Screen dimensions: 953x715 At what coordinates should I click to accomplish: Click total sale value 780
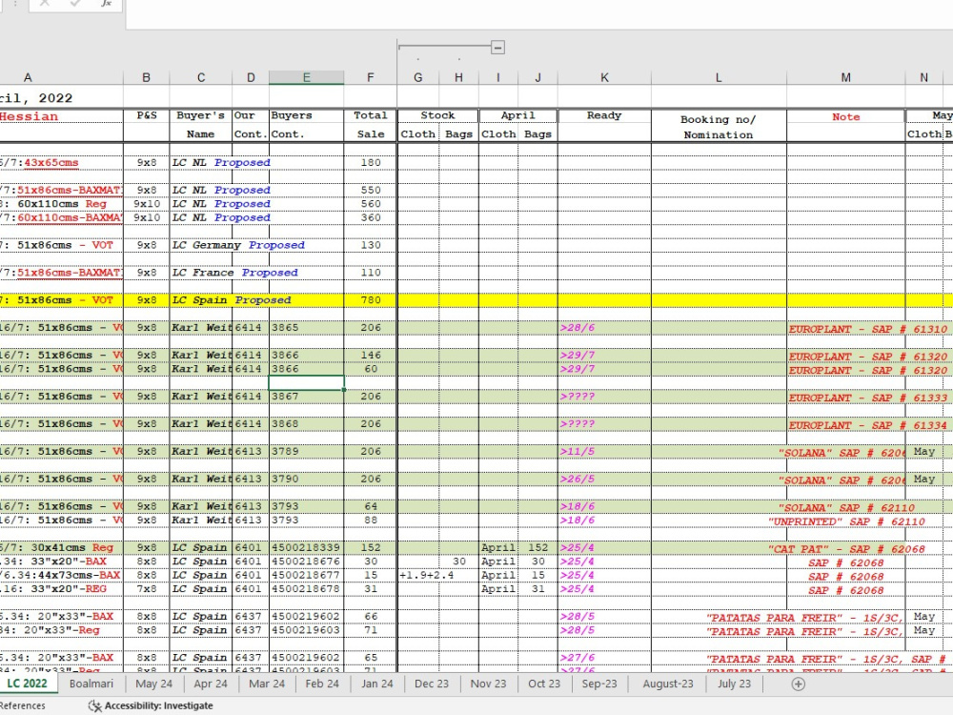click(x=370, y=299)
